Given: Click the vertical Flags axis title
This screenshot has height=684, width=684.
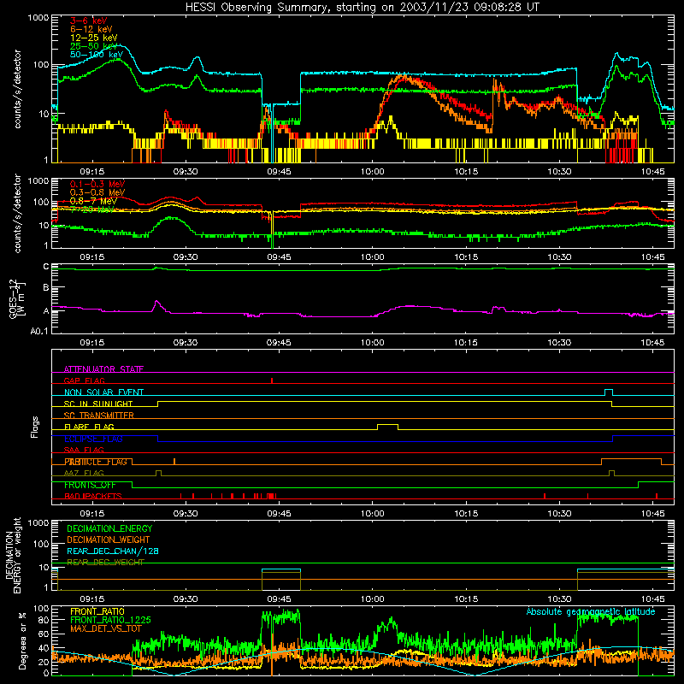Looking at the screenshot, I should 35,427.
